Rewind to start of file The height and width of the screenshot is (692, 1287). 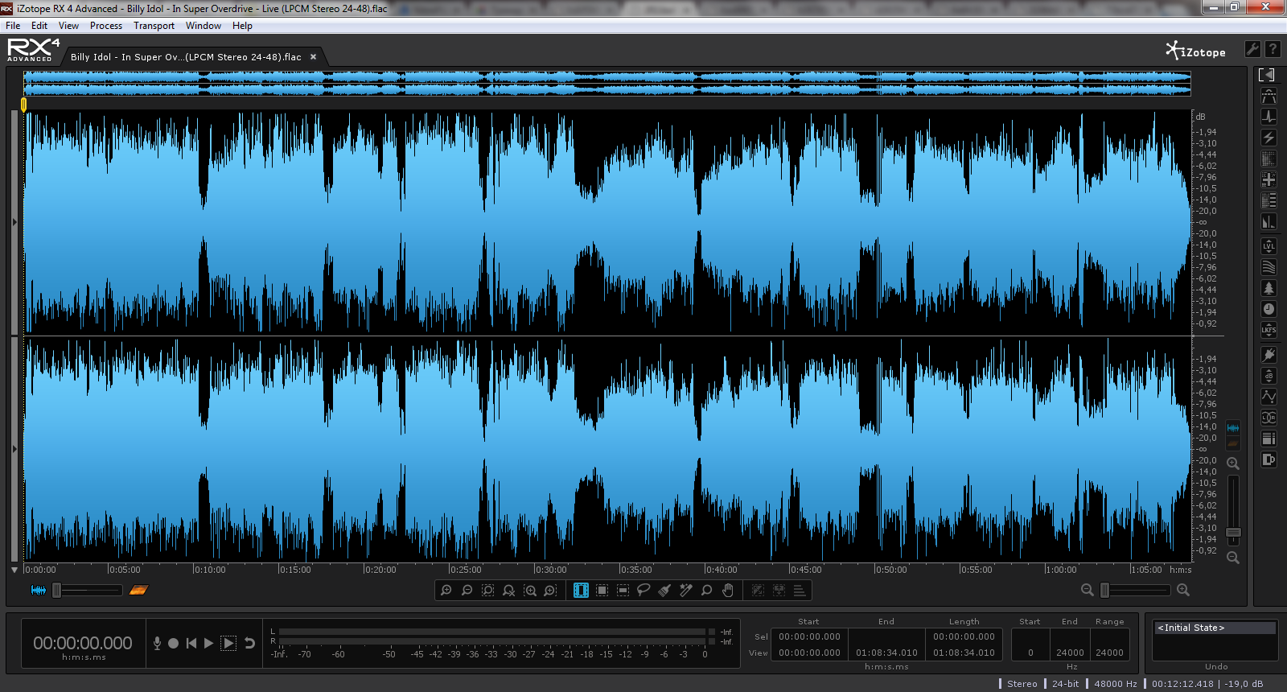[x=191, y=643]
